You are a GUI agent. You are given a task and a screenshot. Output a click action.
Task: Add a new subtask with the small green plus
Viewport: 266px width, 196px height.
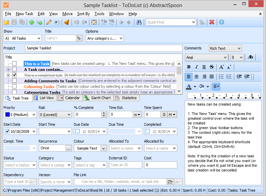(x=39, y=22)
